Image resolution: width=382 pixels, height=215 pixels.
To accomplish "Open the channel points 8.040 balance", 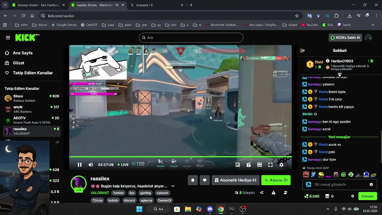I will (x=312, y=196).
